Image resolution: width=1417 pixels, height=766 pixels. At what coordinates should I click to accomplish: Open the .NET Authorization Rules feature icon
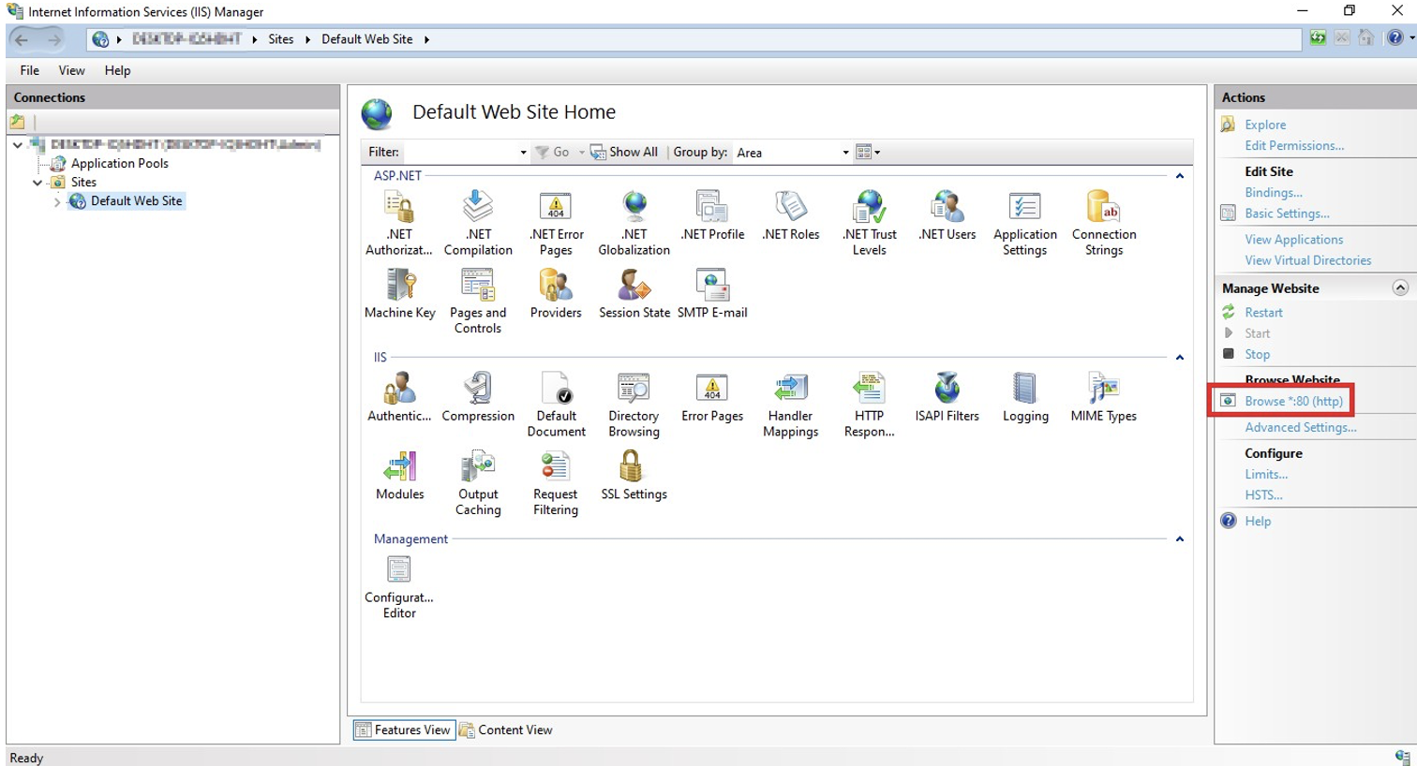click(x=399, y=223)
